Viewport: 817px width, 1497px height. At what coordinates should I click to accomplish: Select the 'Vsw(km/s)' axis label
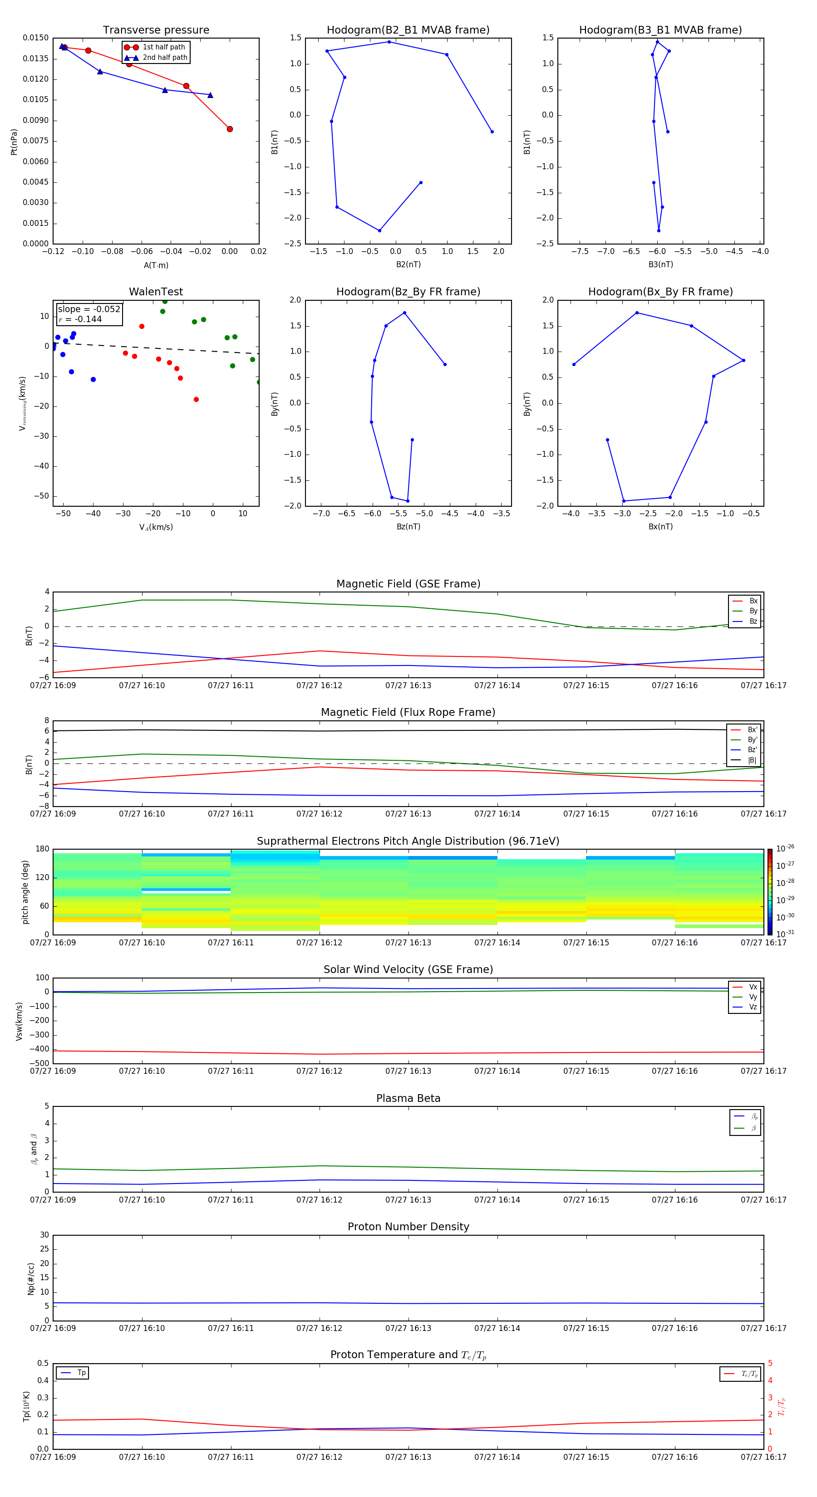pyautogui.click(x=19, y=1021)
